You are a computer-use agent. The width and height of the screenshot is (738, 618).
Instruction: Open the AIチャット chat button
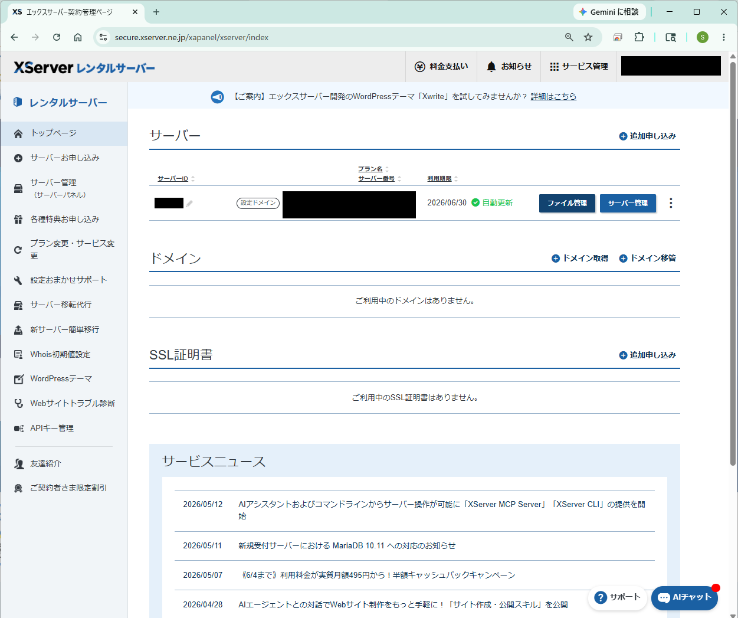click(684, 598)
